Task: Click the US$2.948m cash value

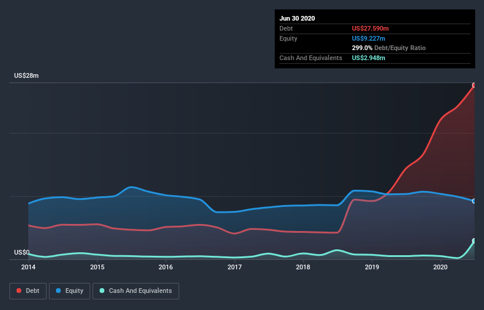Action: (x=368, y=58)
